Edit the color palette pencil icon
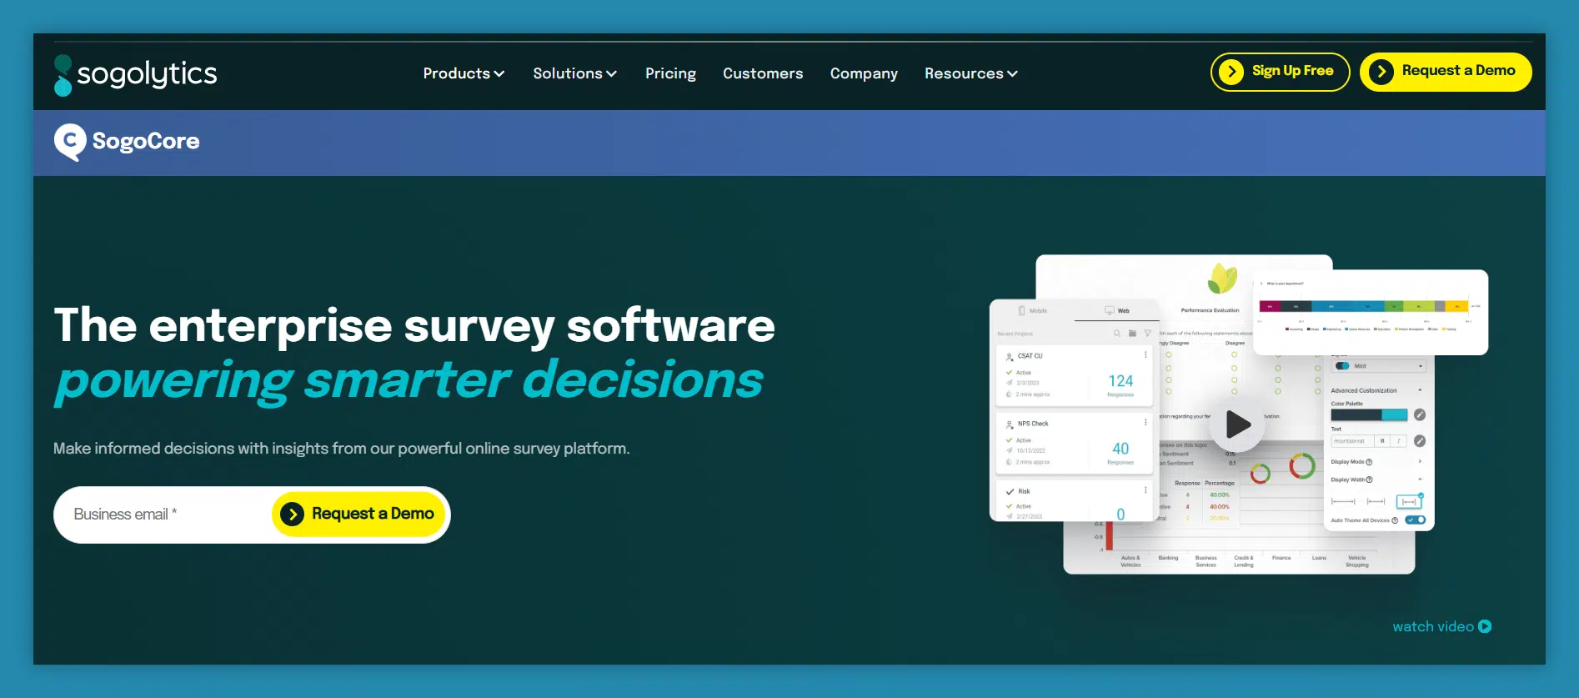The width and height of the screenshot is (1579, 698). click(x=1420, y=414)
